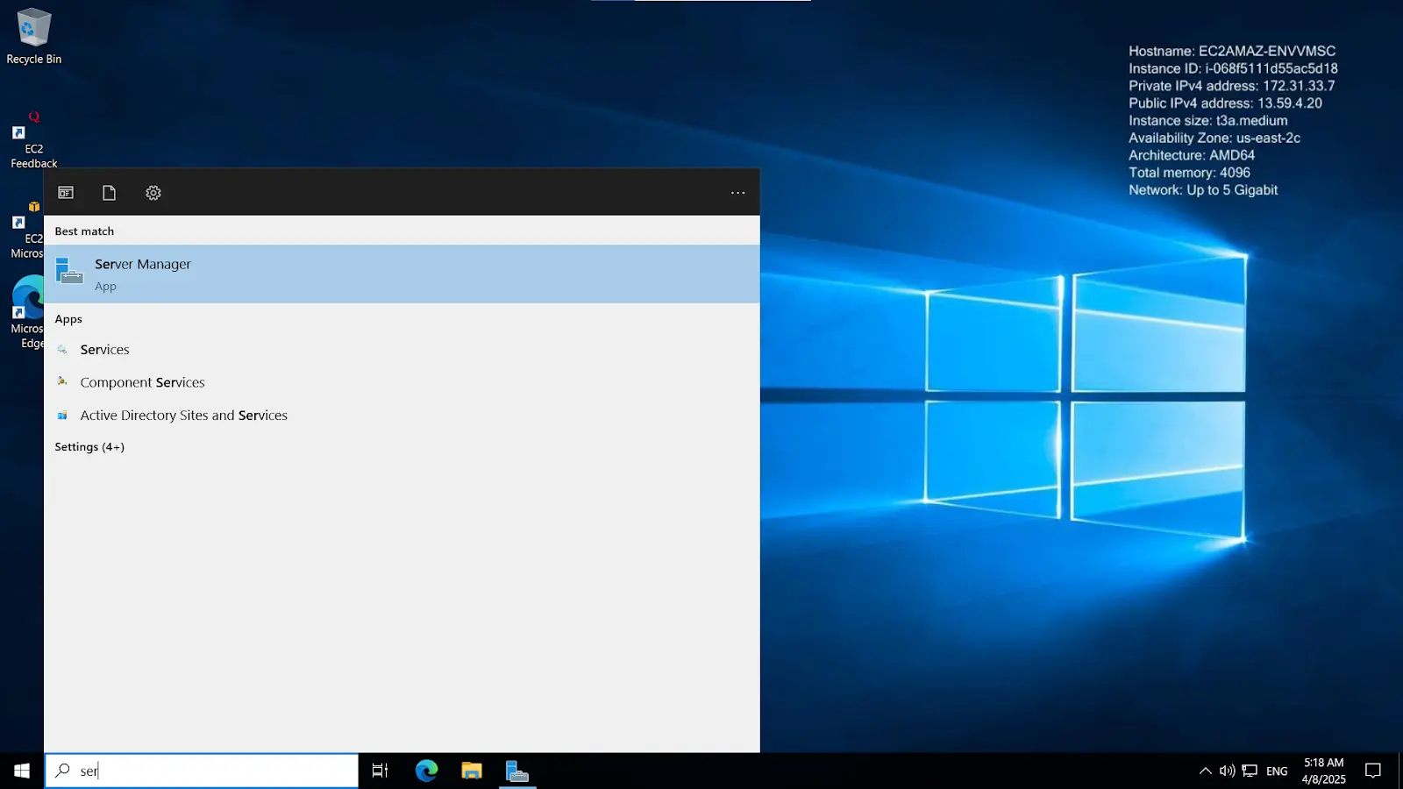Open the Recycle Bin on the desktop
Screen dimensions: 1403x789
click(33, 35)
